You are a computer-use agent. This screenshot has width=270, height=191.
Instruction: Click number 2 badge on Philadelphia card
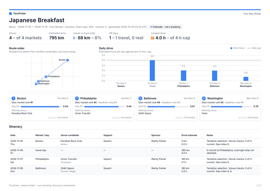tap(77, 98)
